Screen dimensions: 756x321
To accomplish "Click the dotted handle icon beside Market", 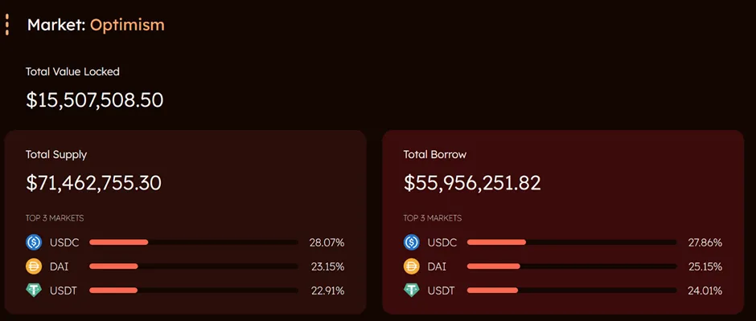I will 6,25.
